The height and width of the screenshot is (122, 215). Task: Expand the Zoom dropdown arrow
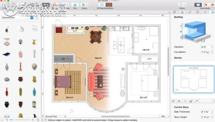87,5
